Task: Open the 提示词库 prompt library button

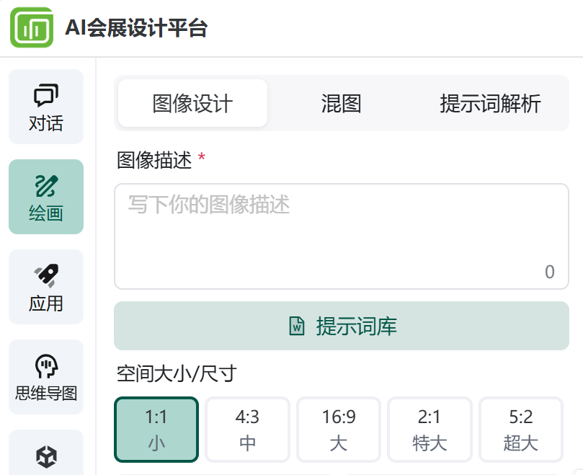Action: point(342,326)
